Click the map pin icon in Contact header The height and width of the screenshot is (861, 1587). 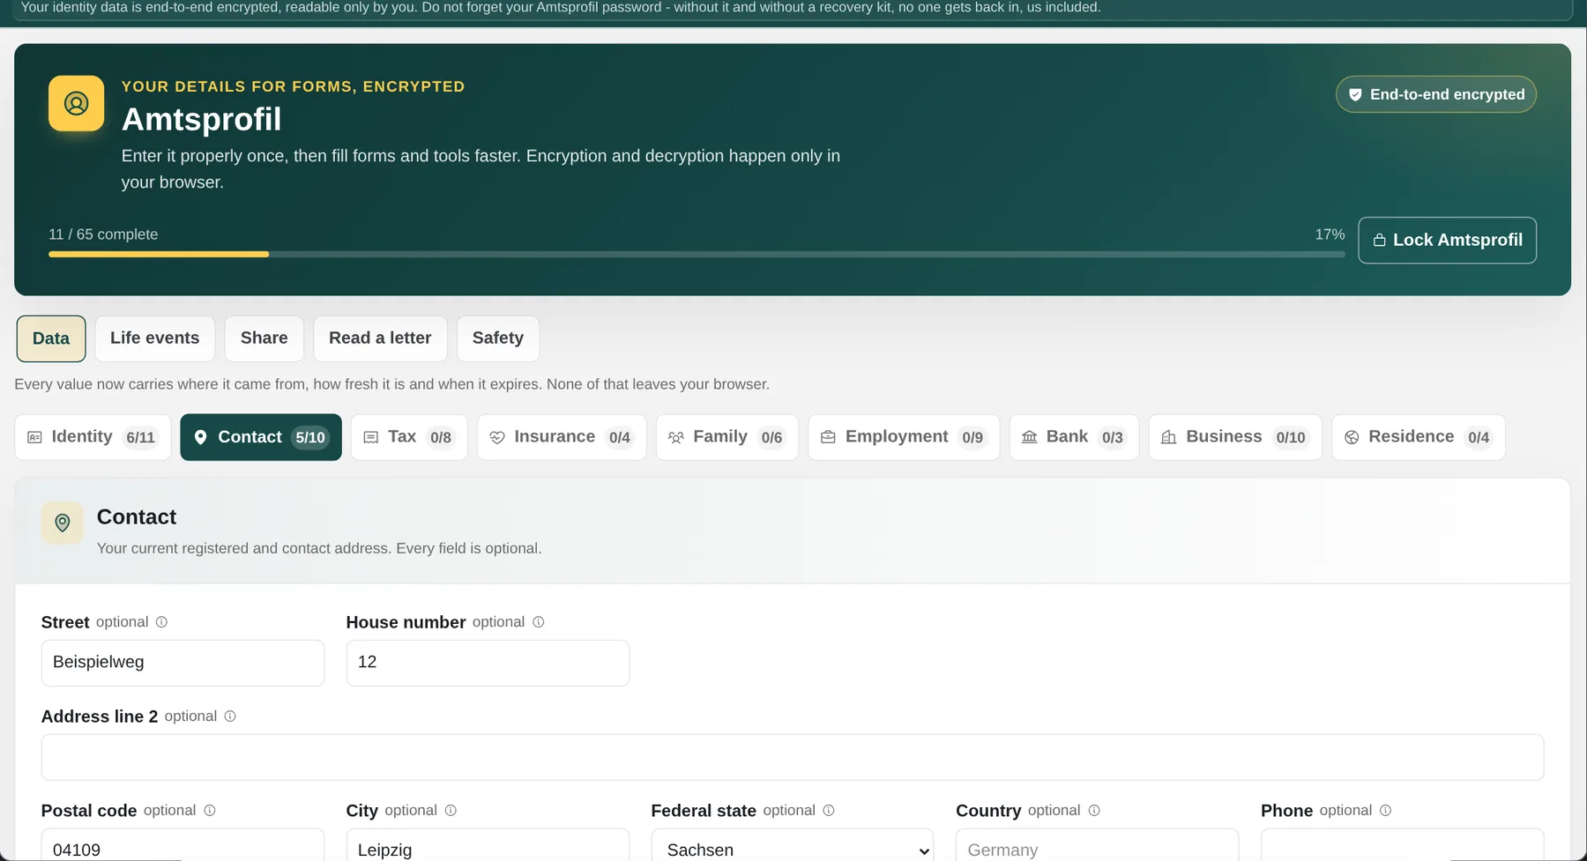pyautogui.click(x=63, y=523)
